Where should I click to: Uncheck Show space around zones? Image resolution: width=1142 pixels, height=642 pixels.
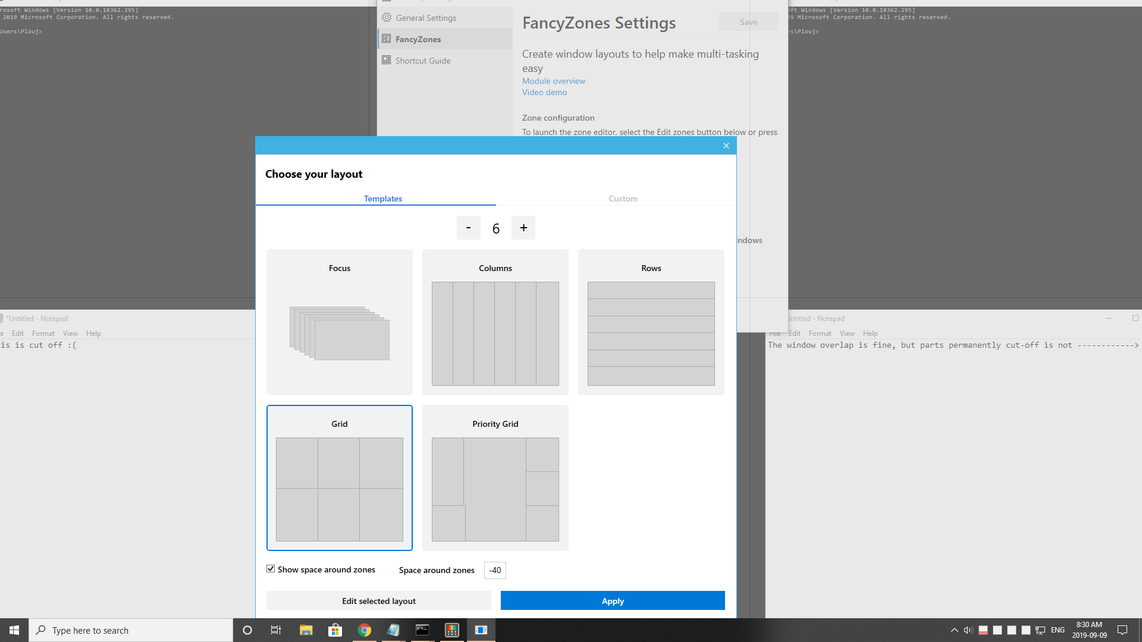271,568
